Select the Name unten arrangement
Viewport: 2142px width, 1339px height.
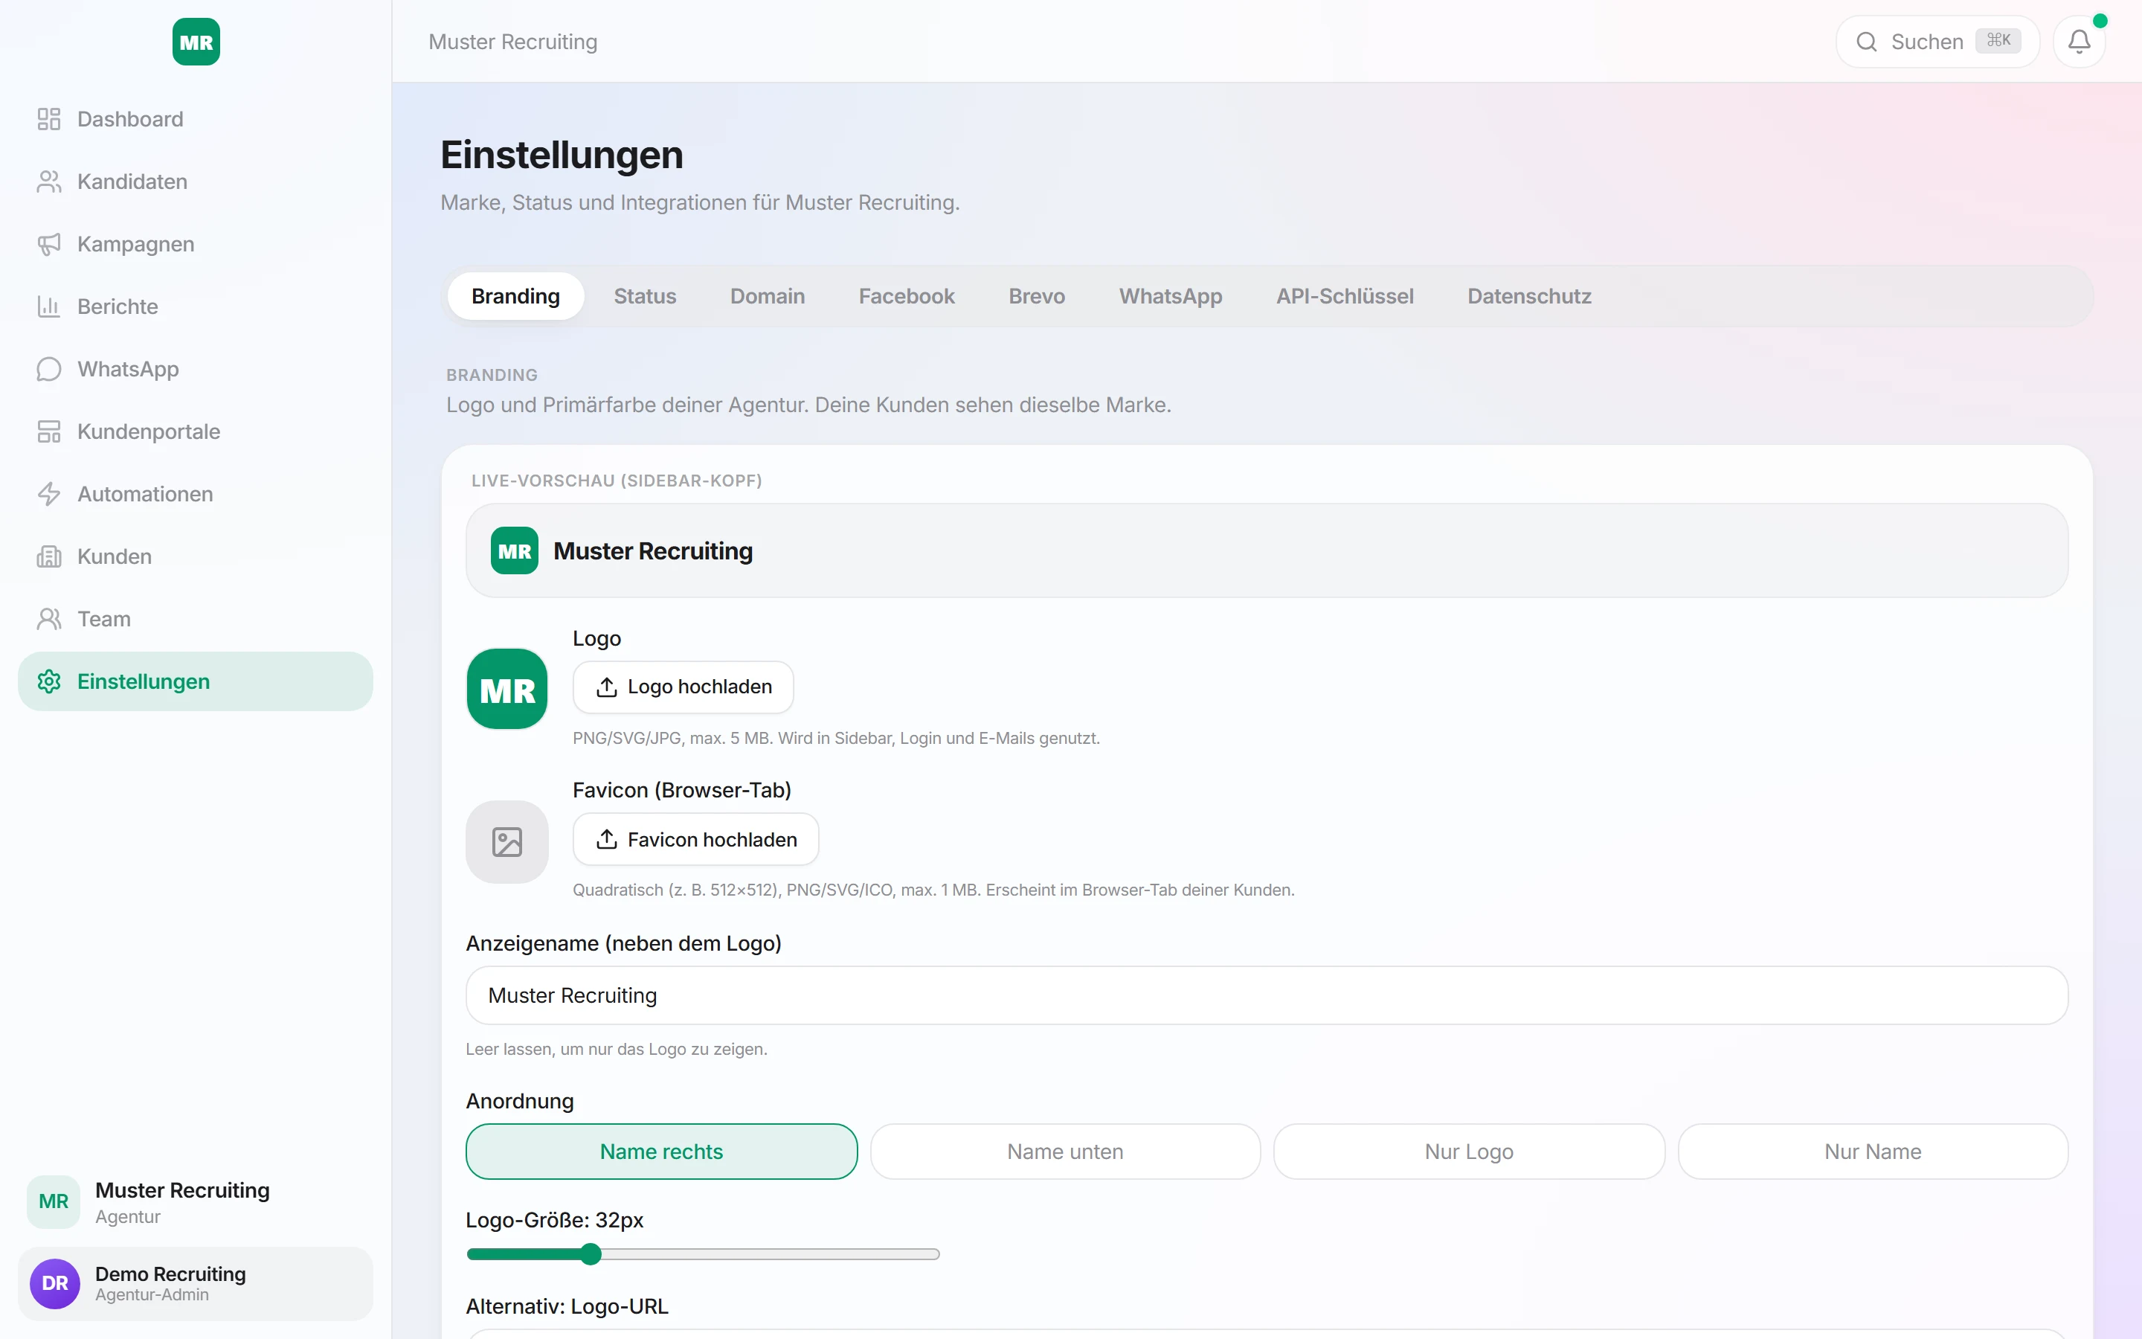tap(1065, 1152)
